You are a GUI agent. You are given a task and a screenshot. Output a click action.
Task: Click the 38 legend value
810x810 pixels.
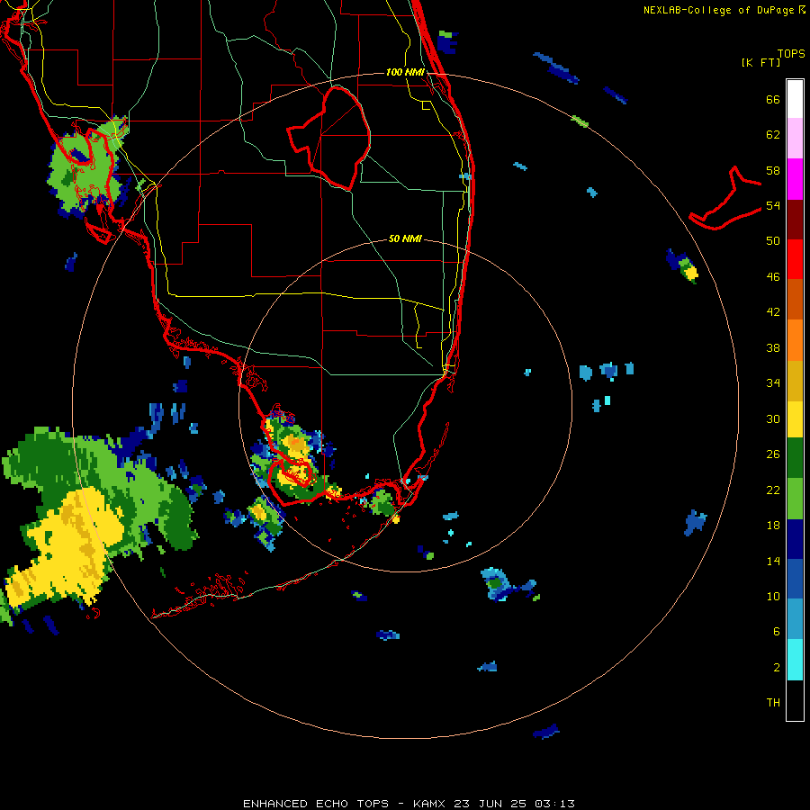pos(773,347)
